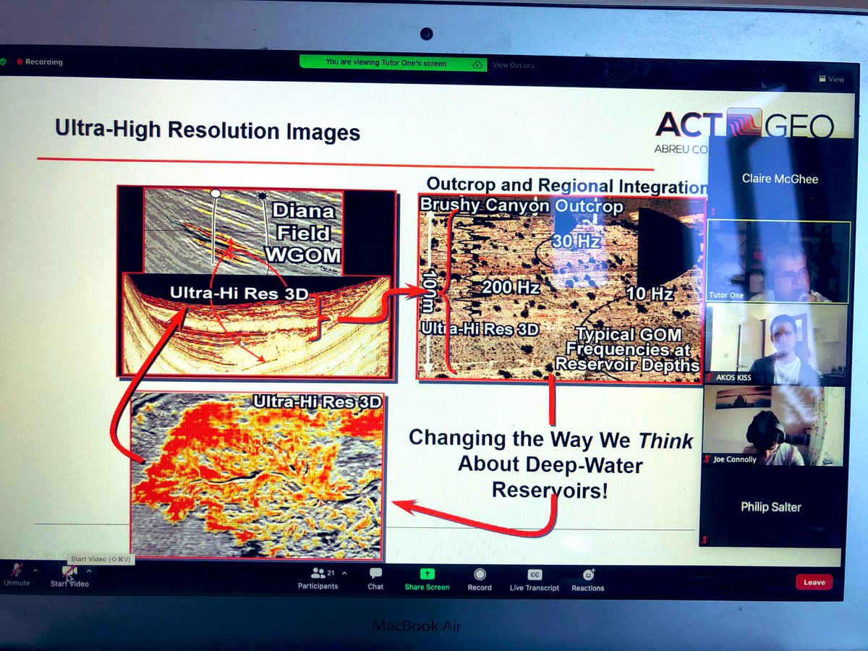Click the green Share Screen button
The width and height of the screenshot is (868, 651).
(x=427, y=579)
